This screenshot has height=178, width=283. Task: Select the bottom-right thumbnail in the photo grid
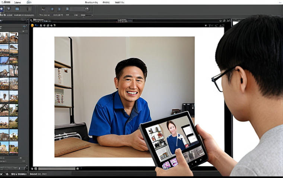14,148
